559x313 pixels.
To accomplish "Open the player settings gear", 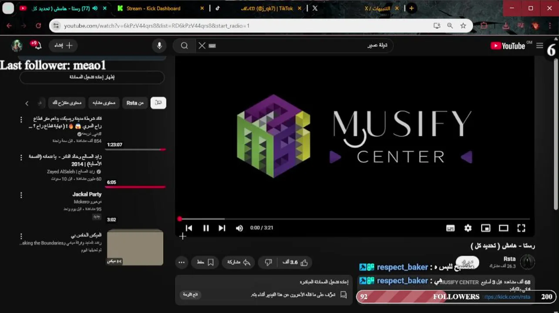I will pos(468,228).
